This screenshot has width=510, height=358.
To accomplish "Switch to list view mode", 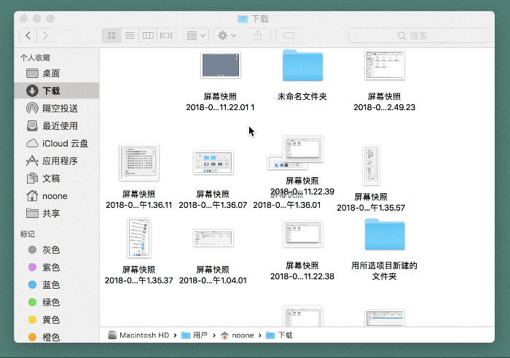I will click(130, 35).
